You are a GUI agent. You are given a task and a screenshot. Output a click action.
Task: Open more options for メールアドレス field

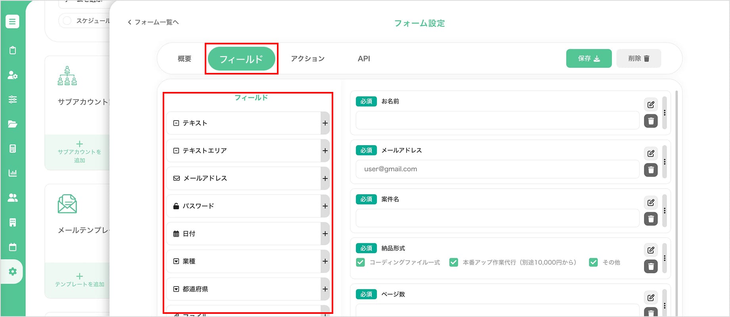pyautogui.click(x=665, y=162)
